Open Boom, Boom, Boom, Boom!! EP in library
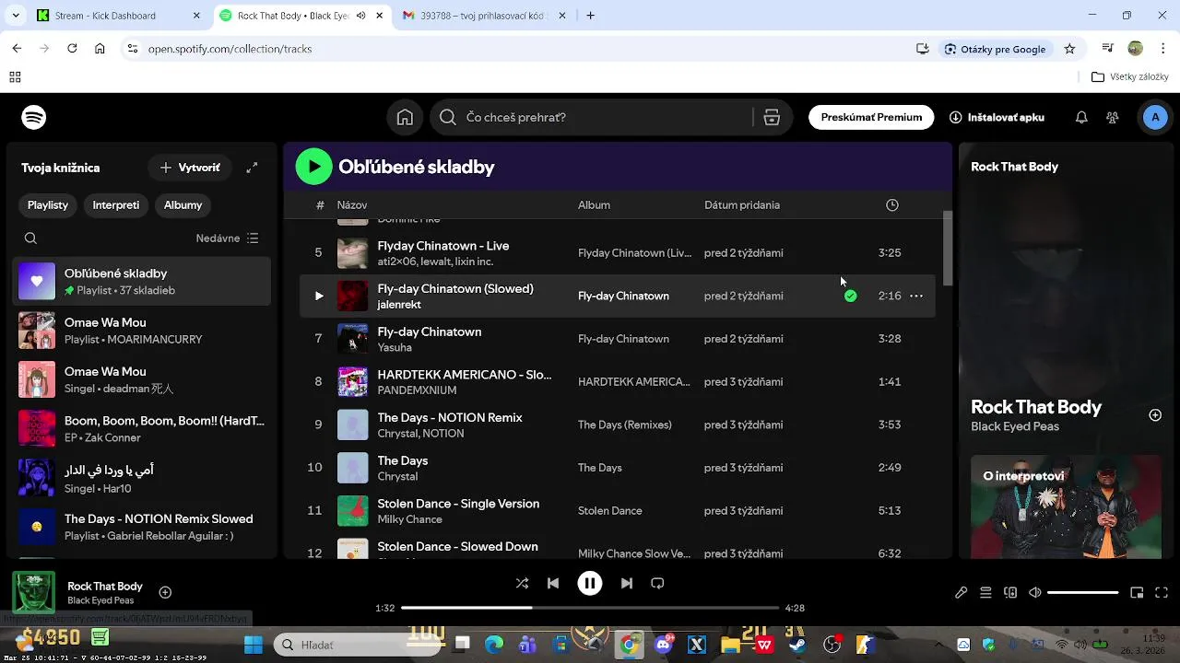This screenshot has height=663, width=1180. pos(143,428)
